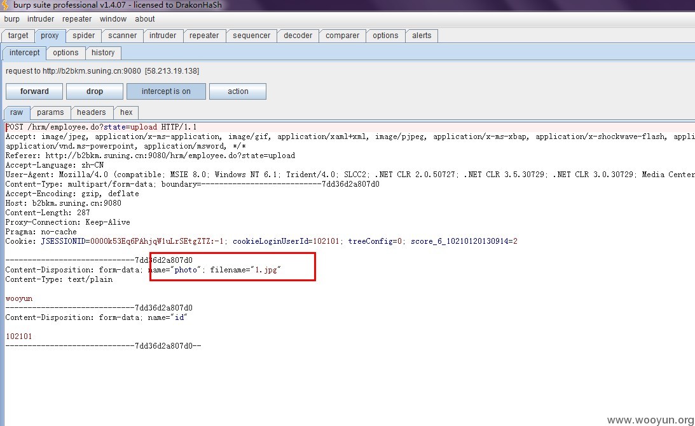This screenshot has height=426, width=695.
Task: Toggle the intercept is on button
Action: click(166, 91)
